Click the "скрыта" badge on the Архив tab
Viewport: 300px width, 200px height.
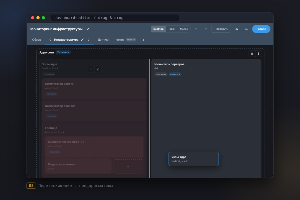(x=131, y=40)
